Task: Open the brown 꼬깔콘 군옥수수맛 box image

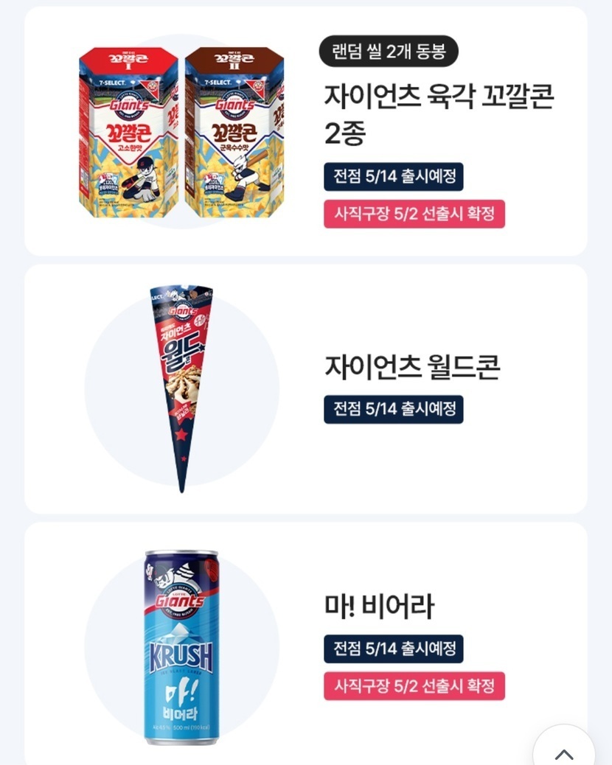Action: (x=234, y=132)
